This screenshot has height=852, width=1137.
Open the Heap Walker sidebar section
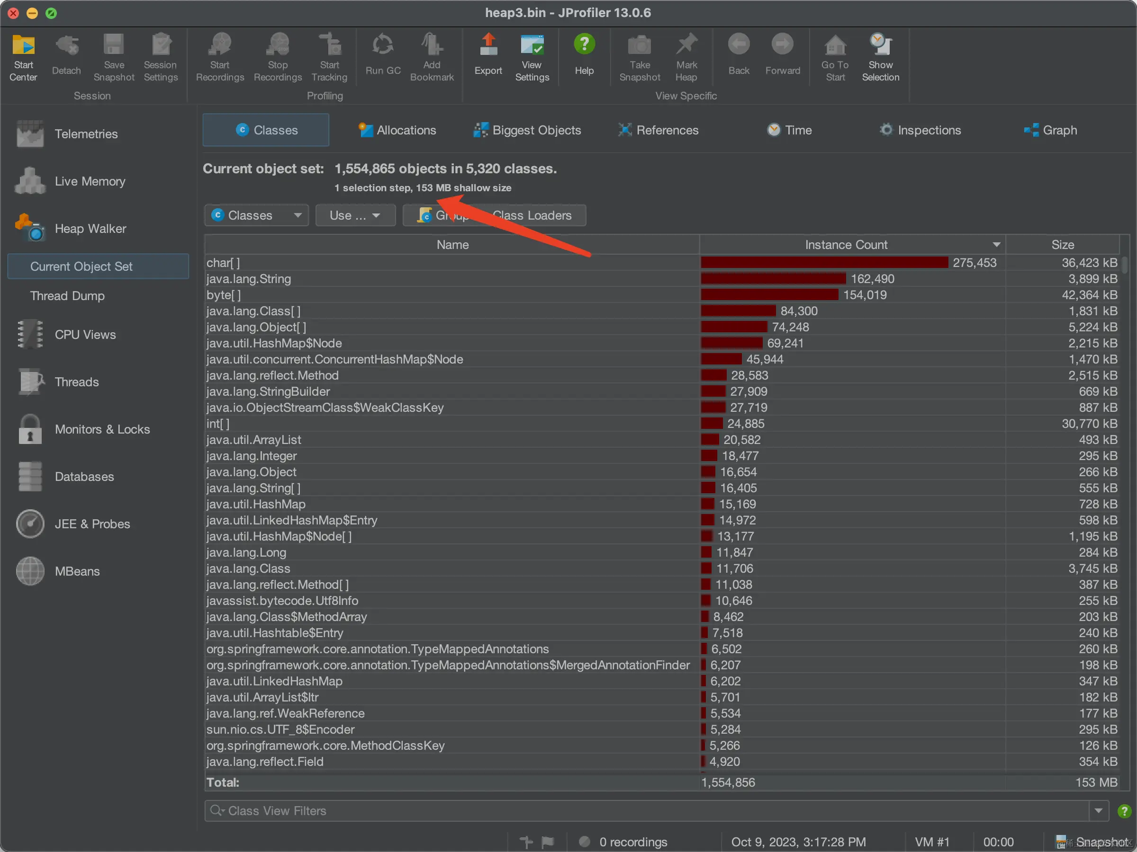(x=90, y=229)
